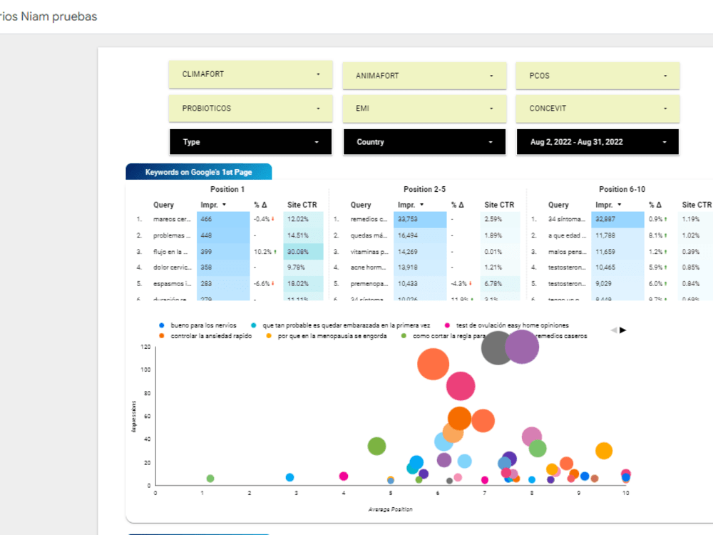Click Site CTR header in Position 2-5 table
Viewport: 713px width, 535px height.
coord(499,205)
